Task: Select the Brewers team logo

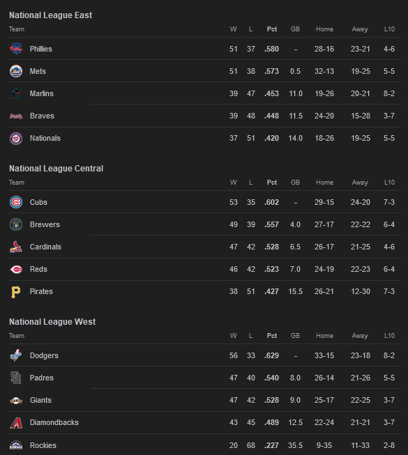Action: (16, 224)
